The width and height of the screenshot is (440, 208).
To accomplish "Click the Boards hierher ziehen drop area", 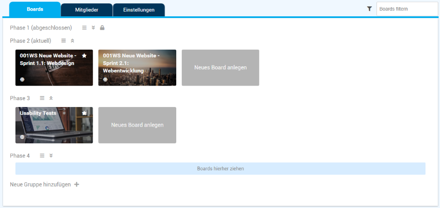I will (220, 169).
